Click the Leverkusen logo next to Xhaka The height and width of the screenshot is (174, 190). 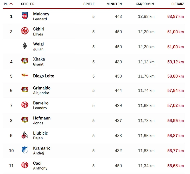click(25, 61)
